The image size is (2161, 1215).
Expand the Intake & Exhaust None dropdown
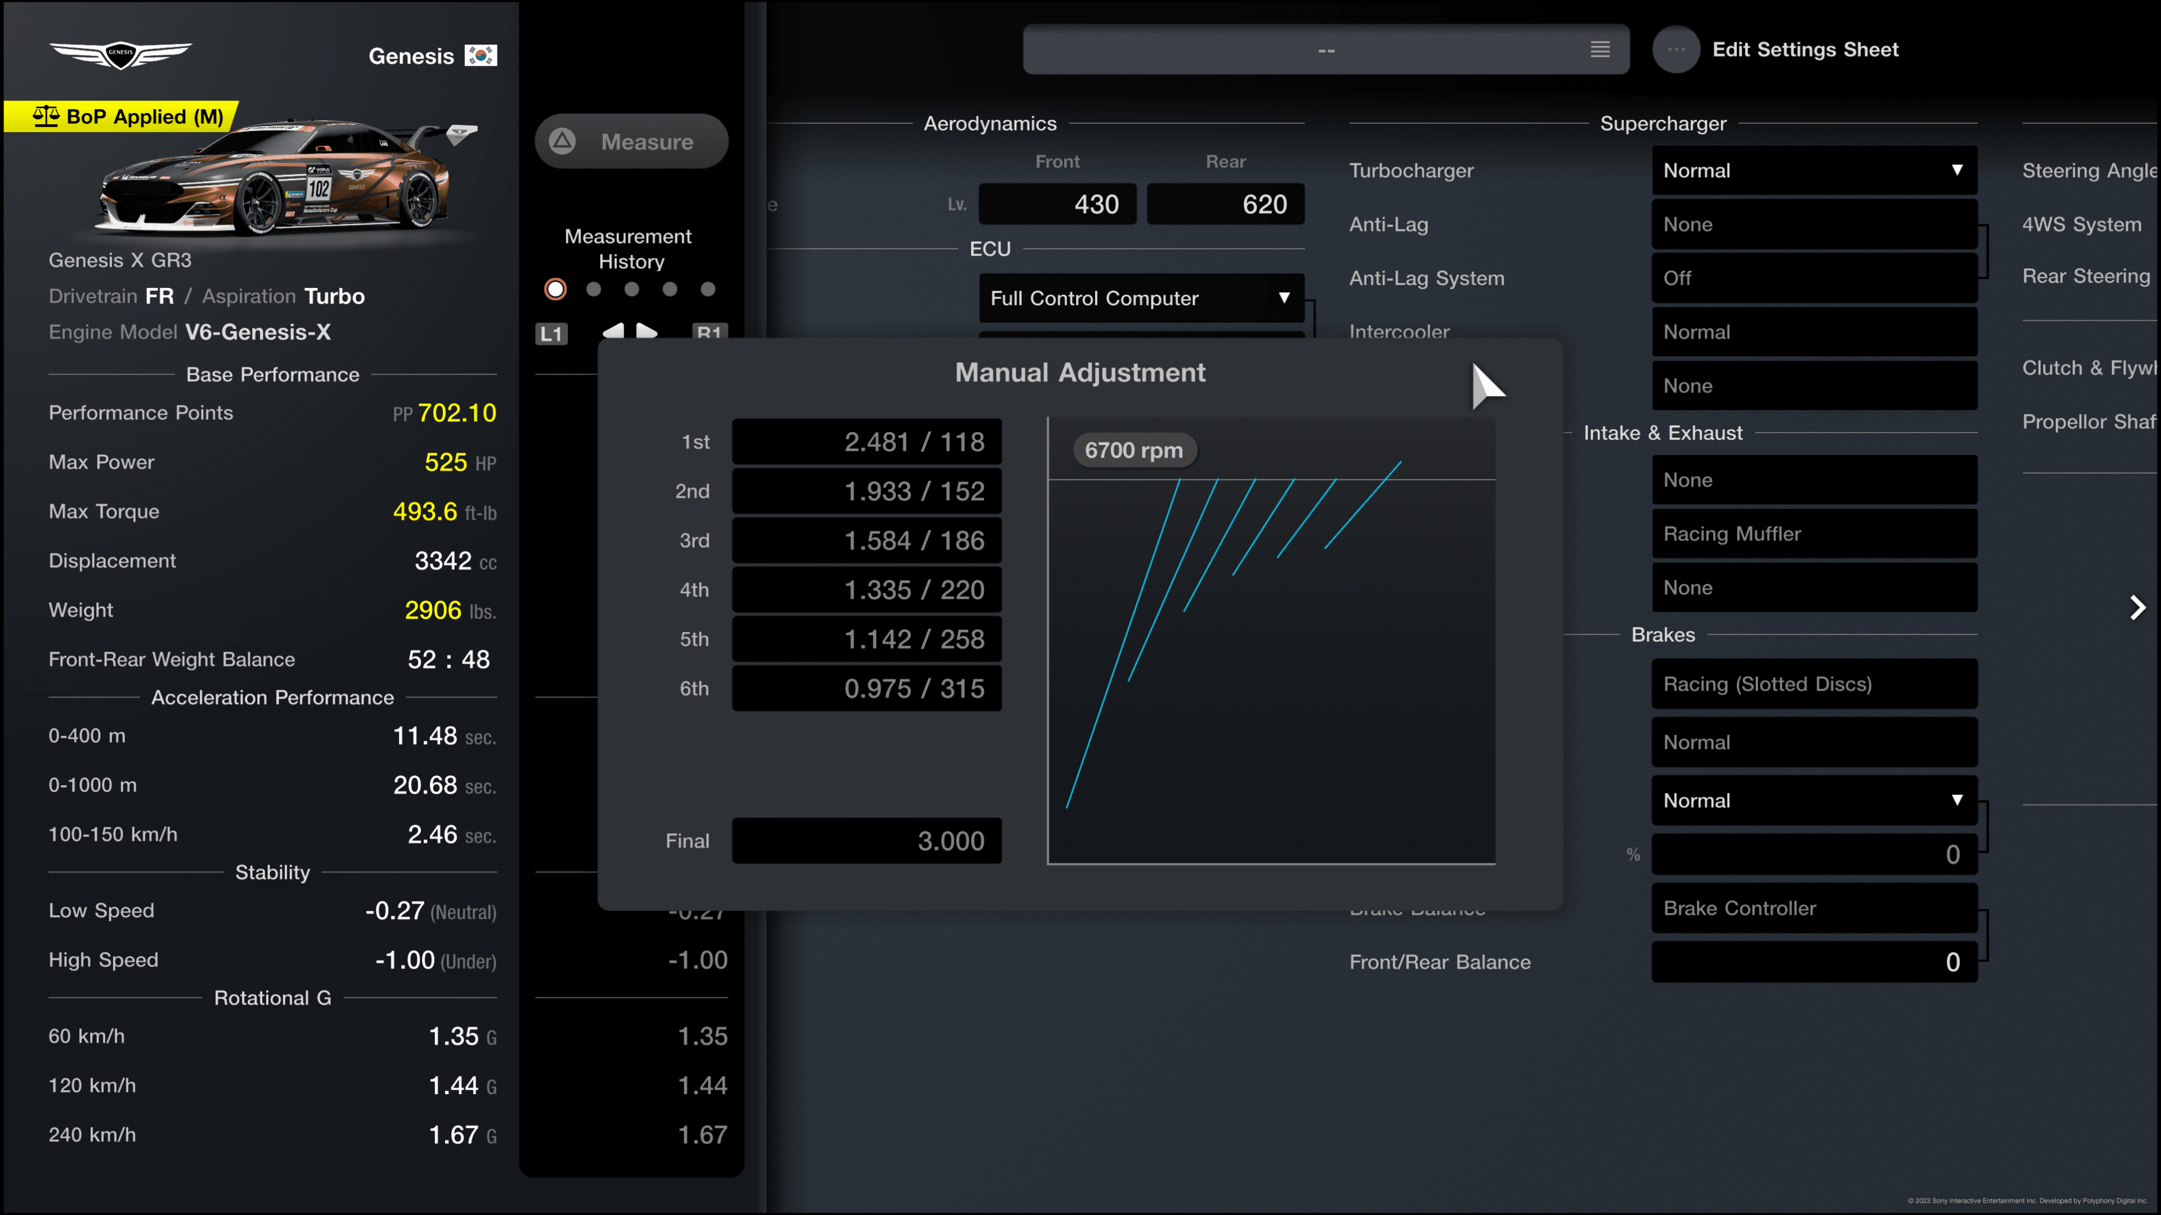point(1811,478)
